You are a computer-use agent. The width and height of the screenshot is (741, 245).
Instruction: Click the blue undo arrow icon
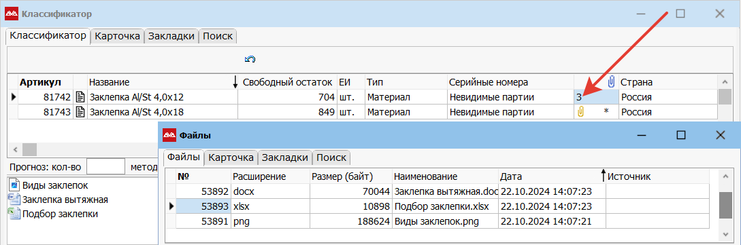(250, 59)
